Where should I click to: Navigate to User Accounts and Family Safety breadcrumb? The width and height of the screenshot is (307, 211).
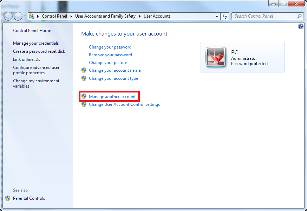[x=105, y=16]
